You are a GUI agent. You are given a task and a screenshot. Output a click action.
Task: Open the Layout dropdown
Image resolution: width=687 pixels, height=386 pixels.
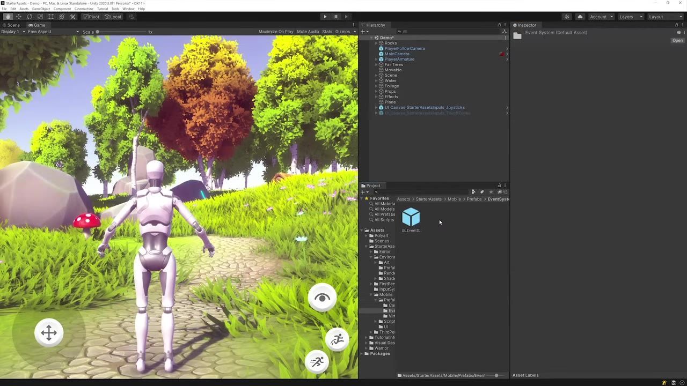pos(664,17)
